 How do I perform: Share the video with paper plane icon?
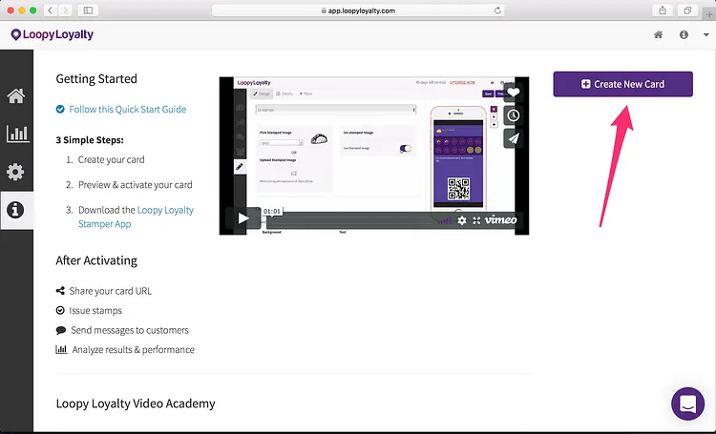coord(514,138)
